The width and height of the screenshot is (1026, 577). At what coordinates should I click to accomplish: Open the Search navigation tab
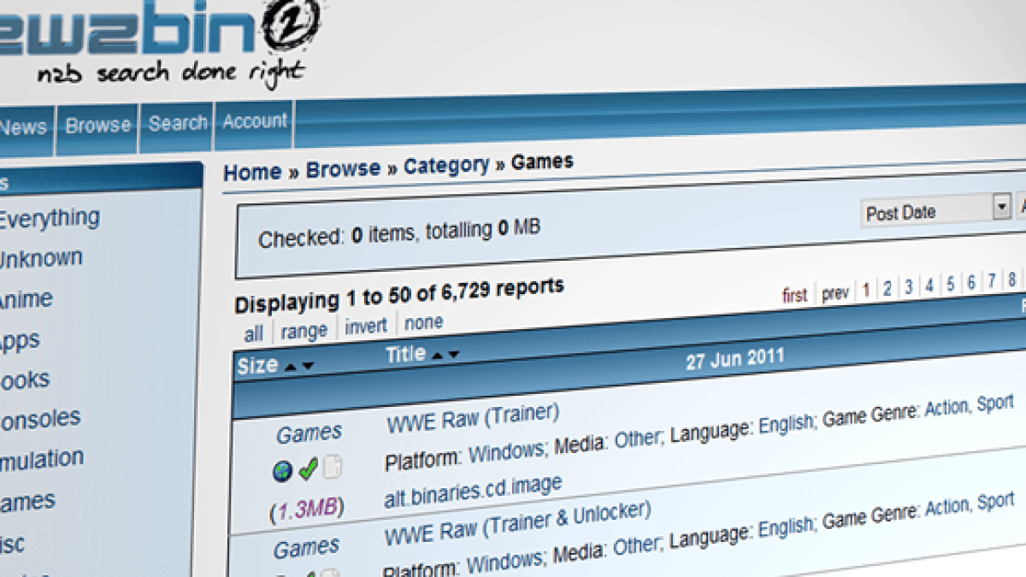tap(178, 123)
